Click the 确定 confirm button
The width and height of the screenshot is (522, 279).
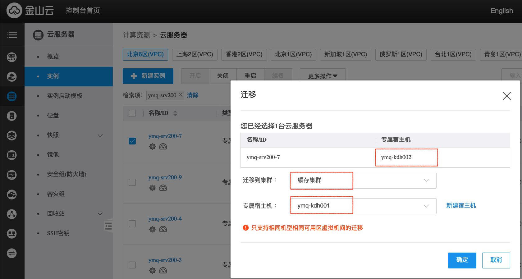(462, 260)
